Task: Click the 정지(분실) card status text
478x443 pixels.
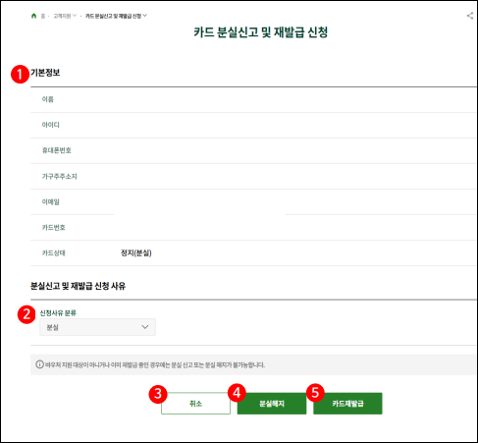Action: point(136,252)
